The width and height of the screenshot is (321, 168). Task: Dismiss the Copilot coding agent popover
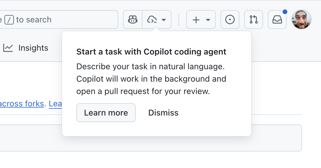coord(163,113)
